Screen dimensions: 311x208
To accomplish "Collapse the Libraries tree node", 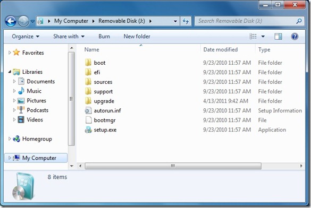I will [x=10, y=72].
